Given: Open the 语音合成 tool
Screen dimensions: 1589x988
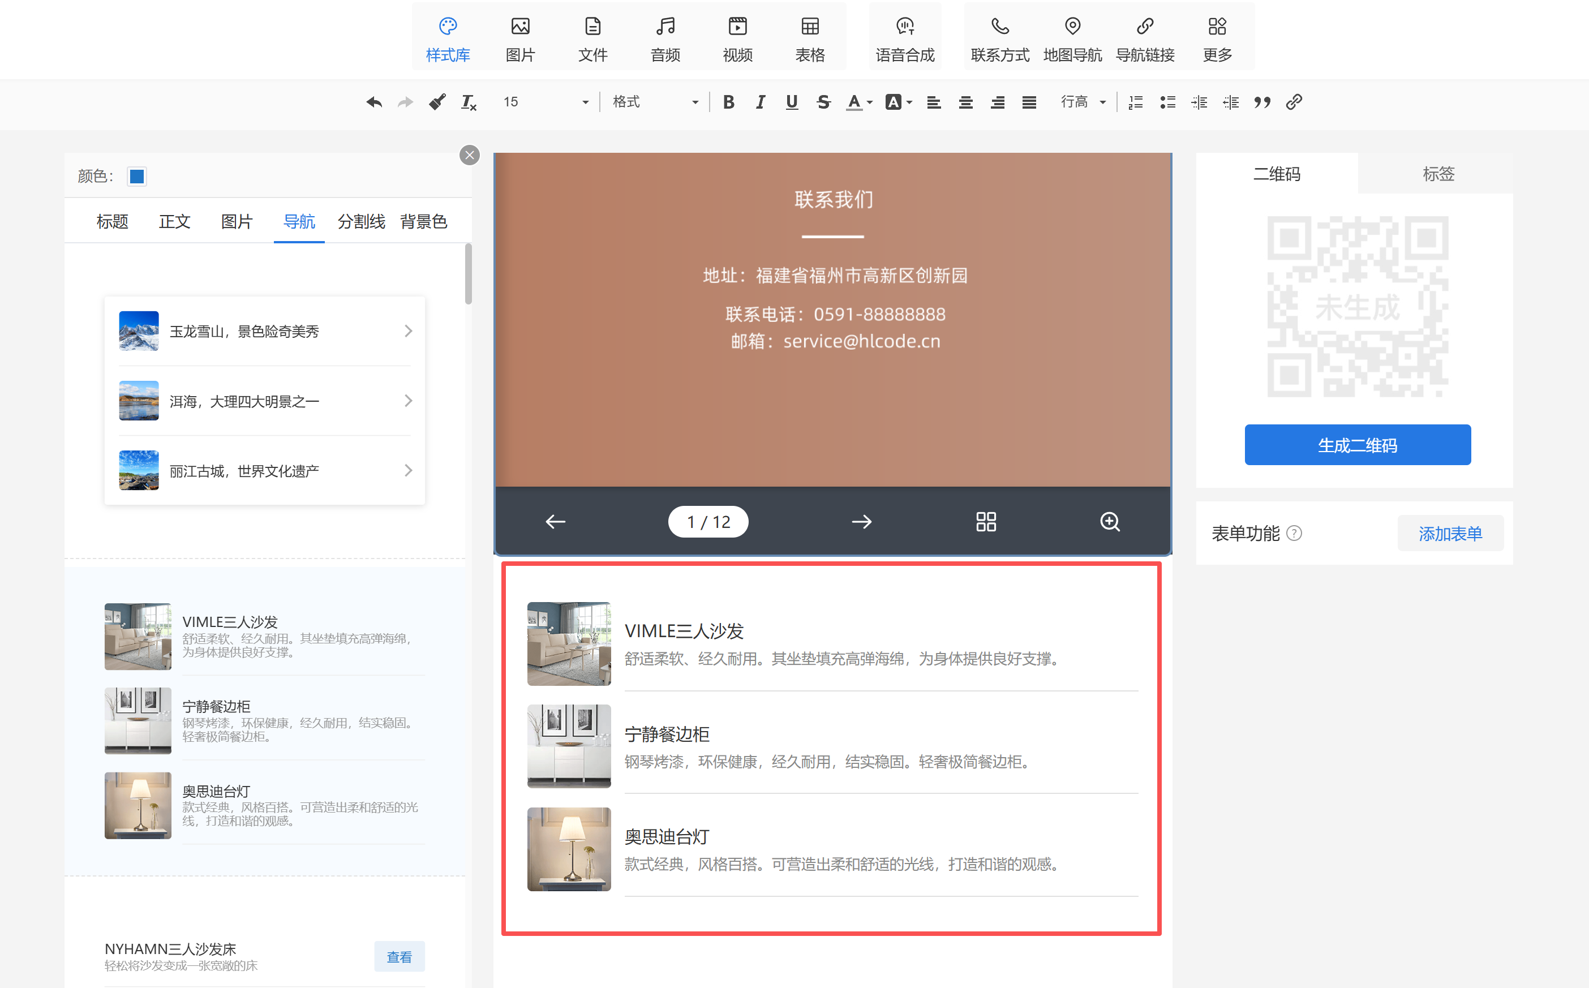Looking at the screenshot, I should coord(905,38).
